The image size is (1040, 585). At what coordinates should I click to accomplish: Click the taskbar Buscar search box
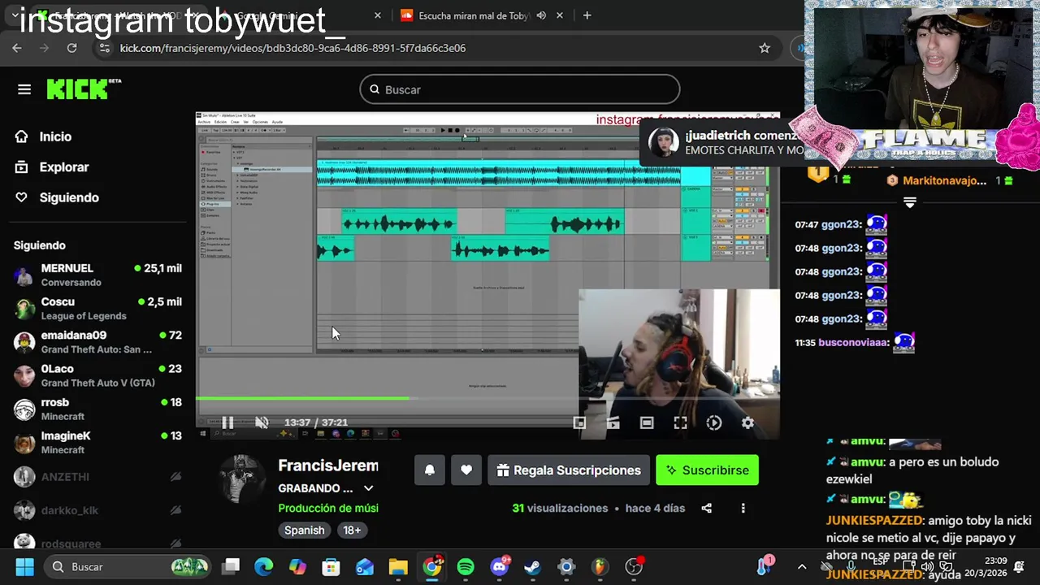128,566
